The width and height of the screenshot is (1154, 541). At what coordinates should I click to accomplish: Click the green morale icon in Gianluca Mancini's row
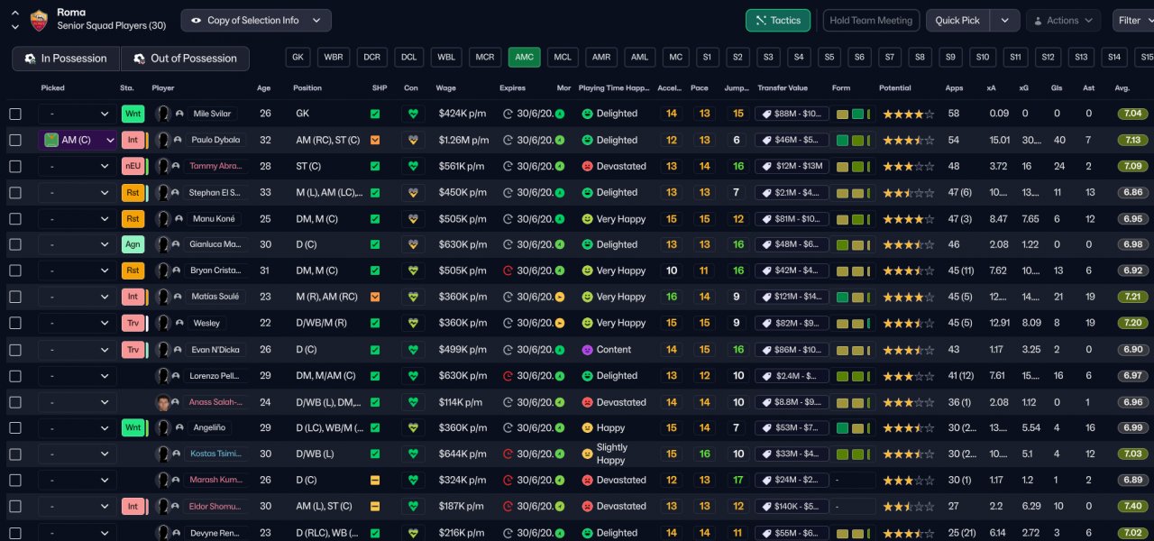tap(560, 245)
